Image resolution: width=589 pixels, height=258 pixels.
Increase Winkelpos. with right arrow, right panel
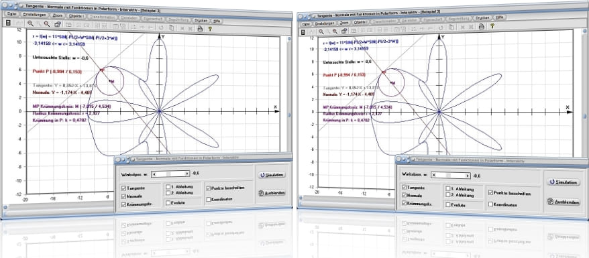tap(468, 176)
